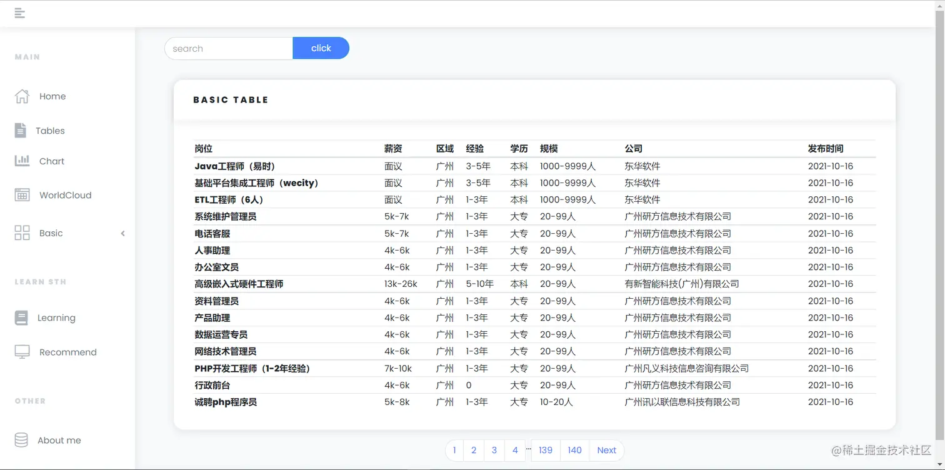Click the 广州凡义科技信息咨询有限公司 company cell
This screenshot has width=945, height=470.
point(687,369)
